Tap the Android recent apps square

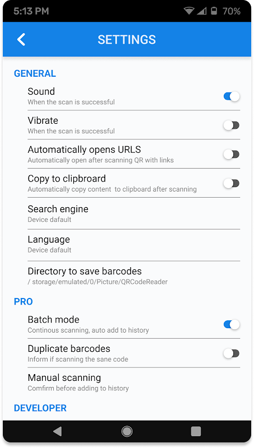point(196,431)
